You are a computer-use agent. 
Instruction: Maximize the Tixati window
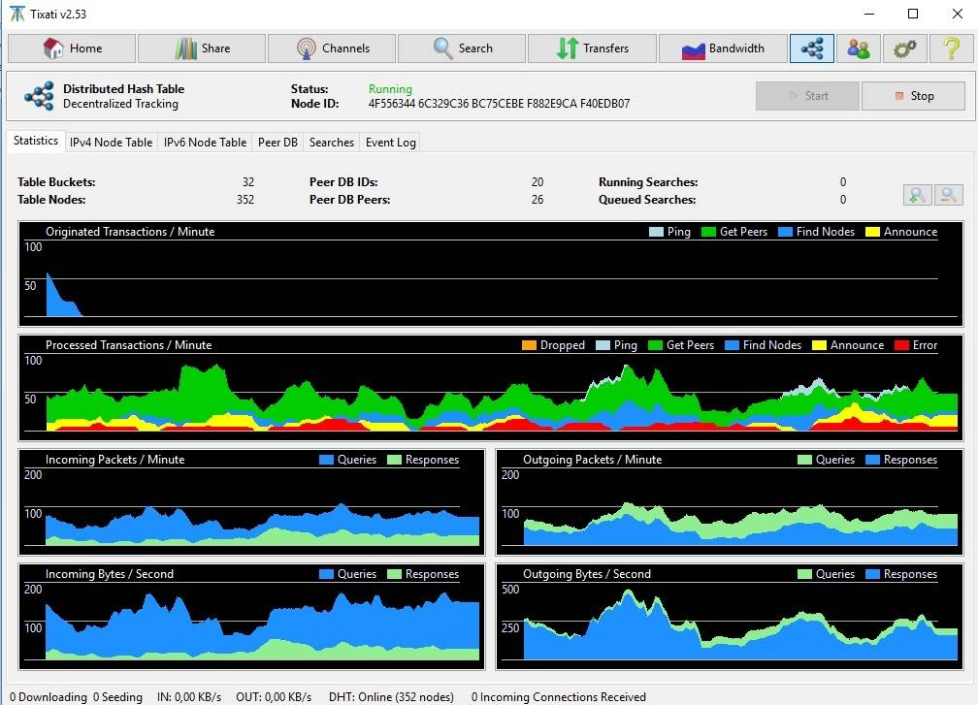(913, 14)
